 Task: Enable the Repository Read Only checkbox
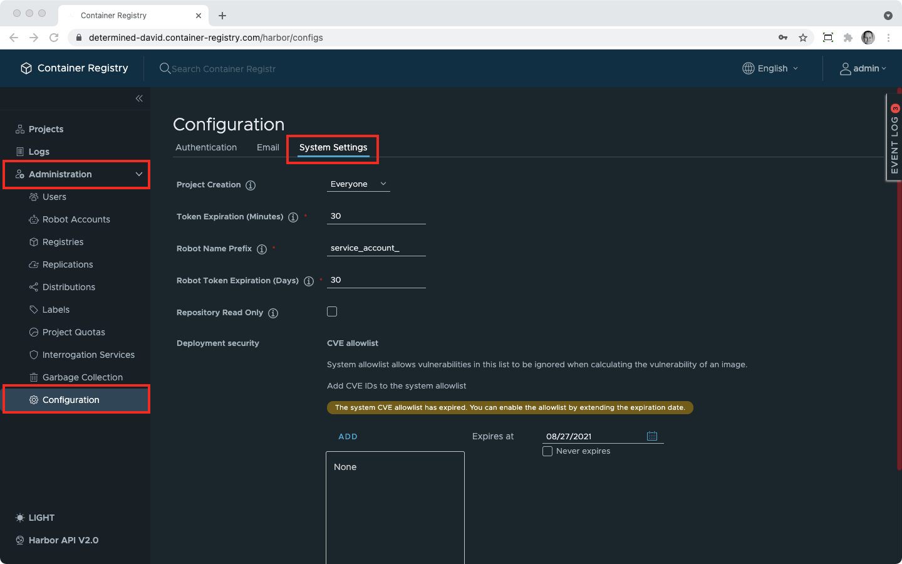332,311
